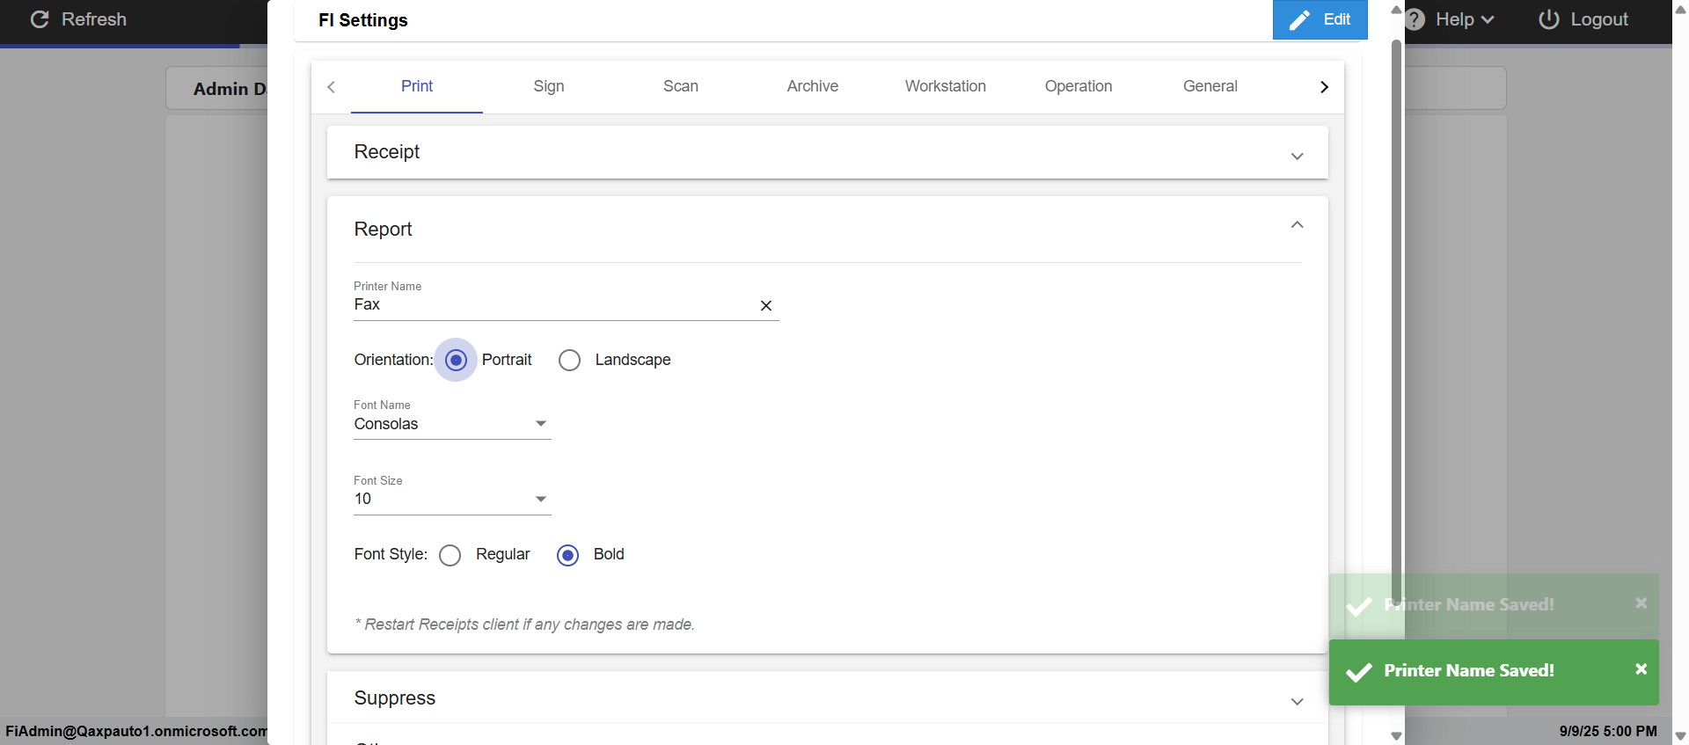Switch to the Scan tab

click(x=681, y=86)
